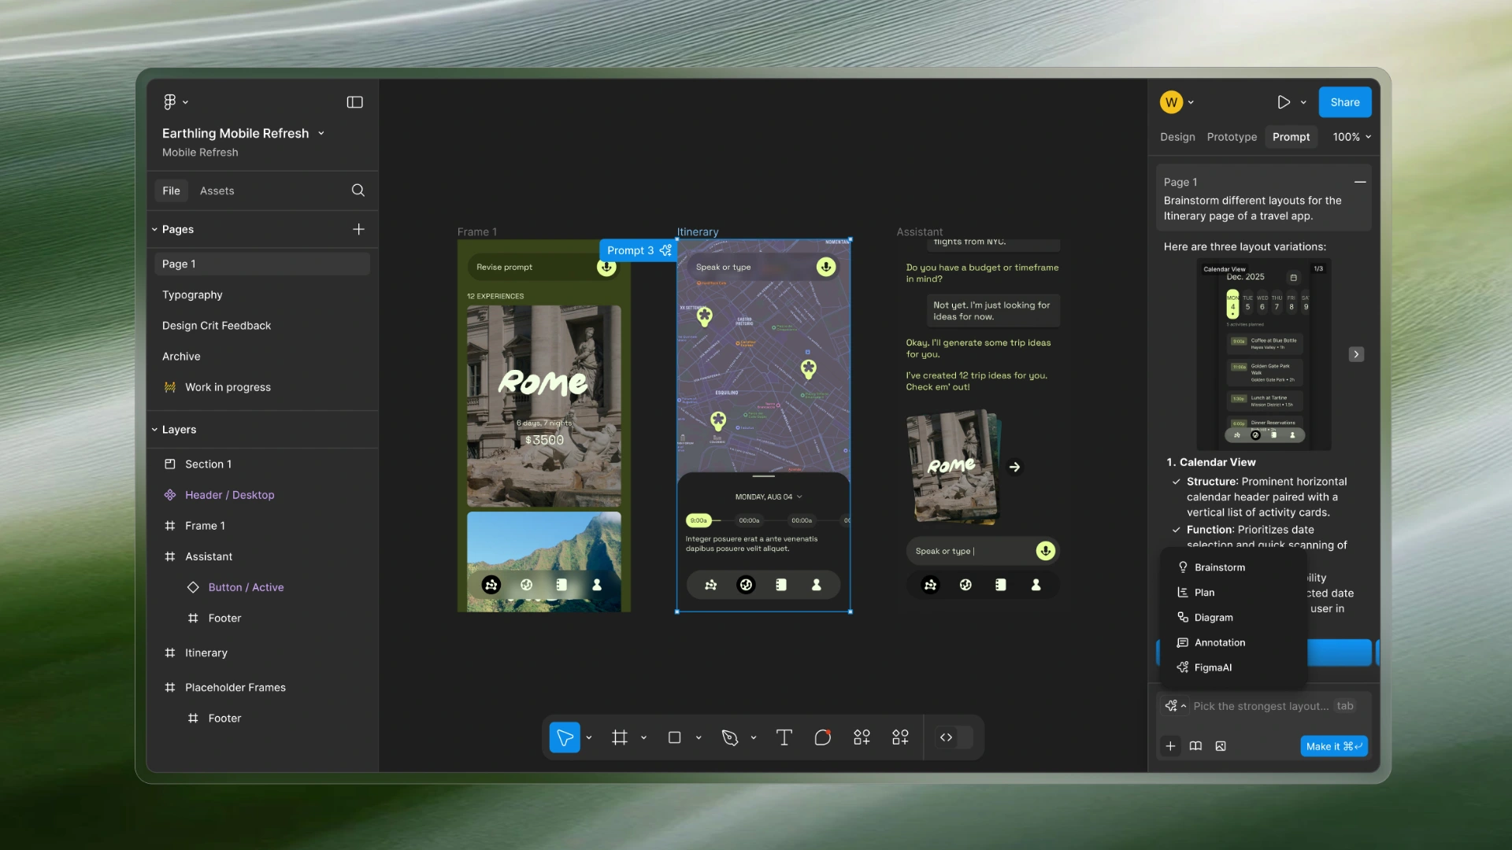The height and width of the screenshot is (850, 1512).
Task: Switch to the Assets tab
Action: [217, 190]
